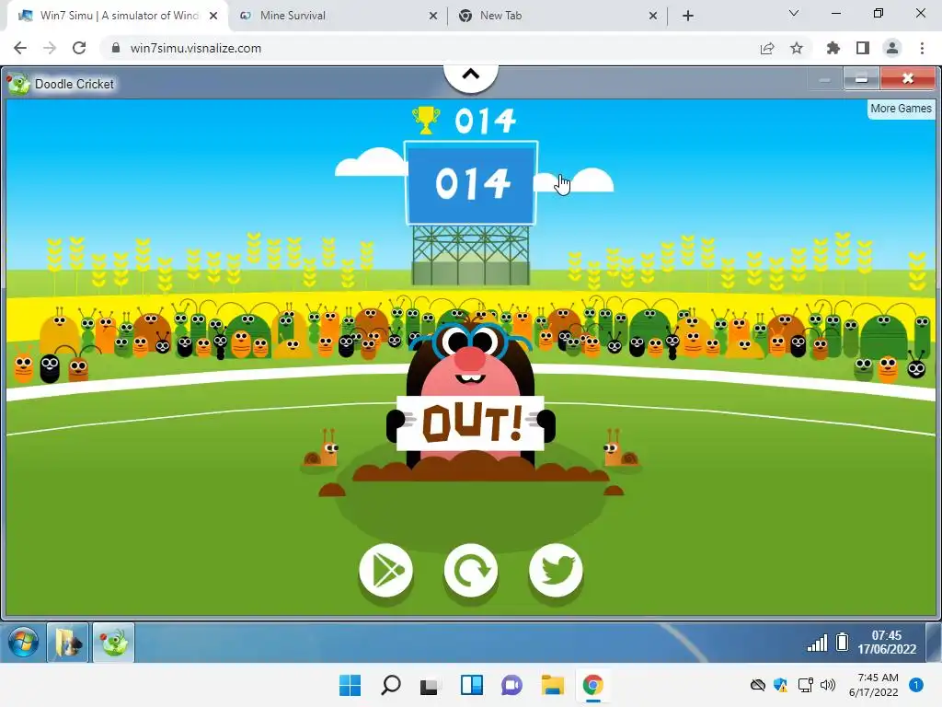Reload the page with refresh icon
The width and height of the screenshot is (942, 707).
click(79, 48)
